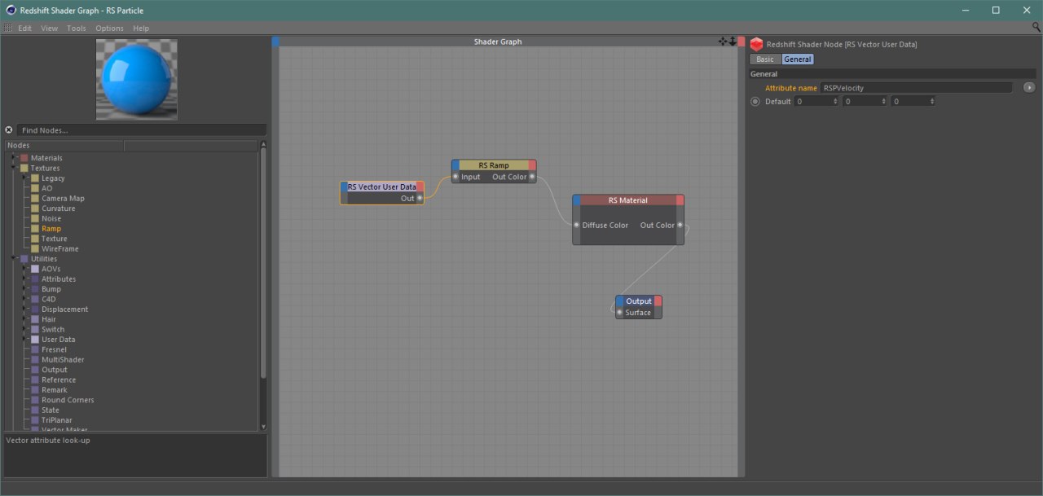This screenshot has height=496, width=1043.
Task: Click the Materials red folder icon in Nodes tree
Action: click(24, 158)
